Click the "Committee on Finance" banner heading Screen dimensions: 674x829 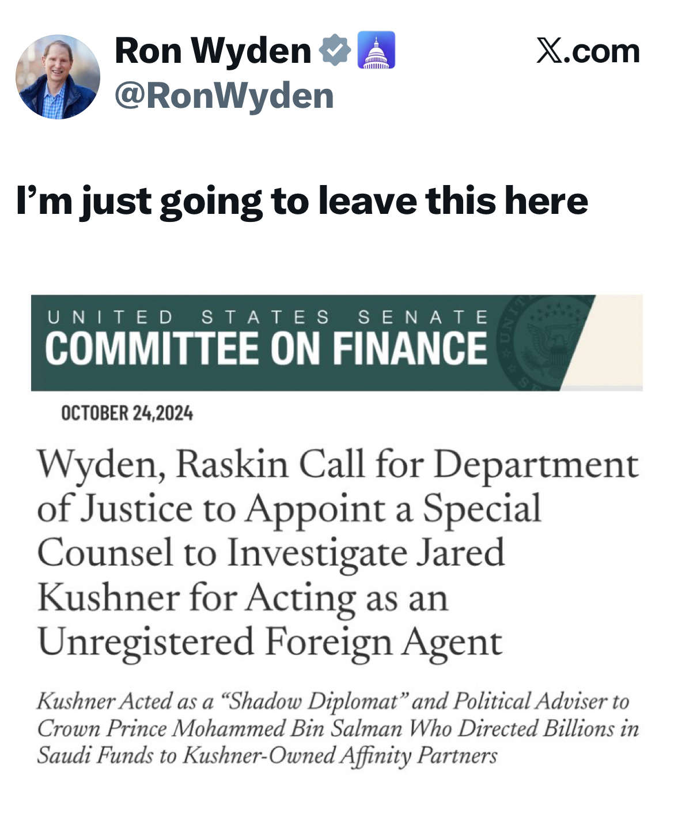coord(266,349)
